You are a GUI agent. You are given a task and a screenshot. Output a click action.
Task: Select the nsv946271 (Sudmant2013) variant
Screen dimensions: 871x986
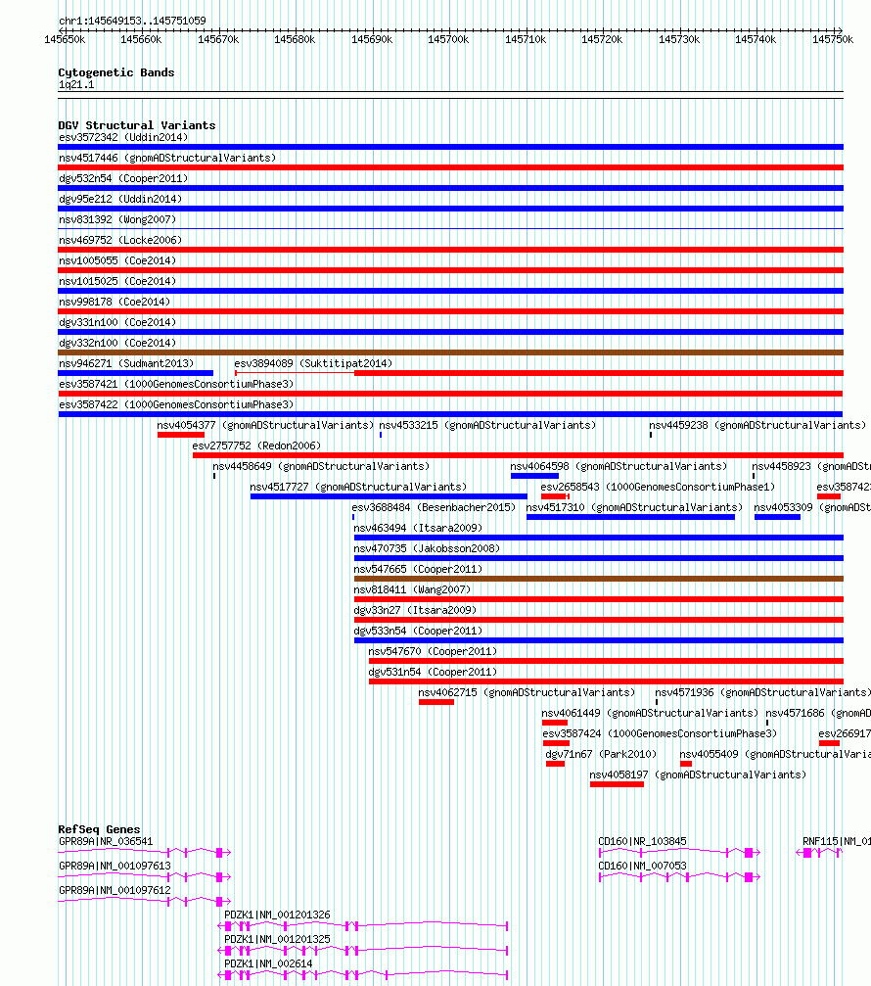click(x=126, y=363)
